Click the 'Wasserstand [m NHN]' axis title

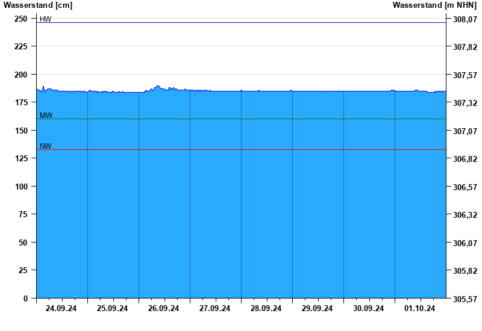pyautogui.click(x=434, y=5)
